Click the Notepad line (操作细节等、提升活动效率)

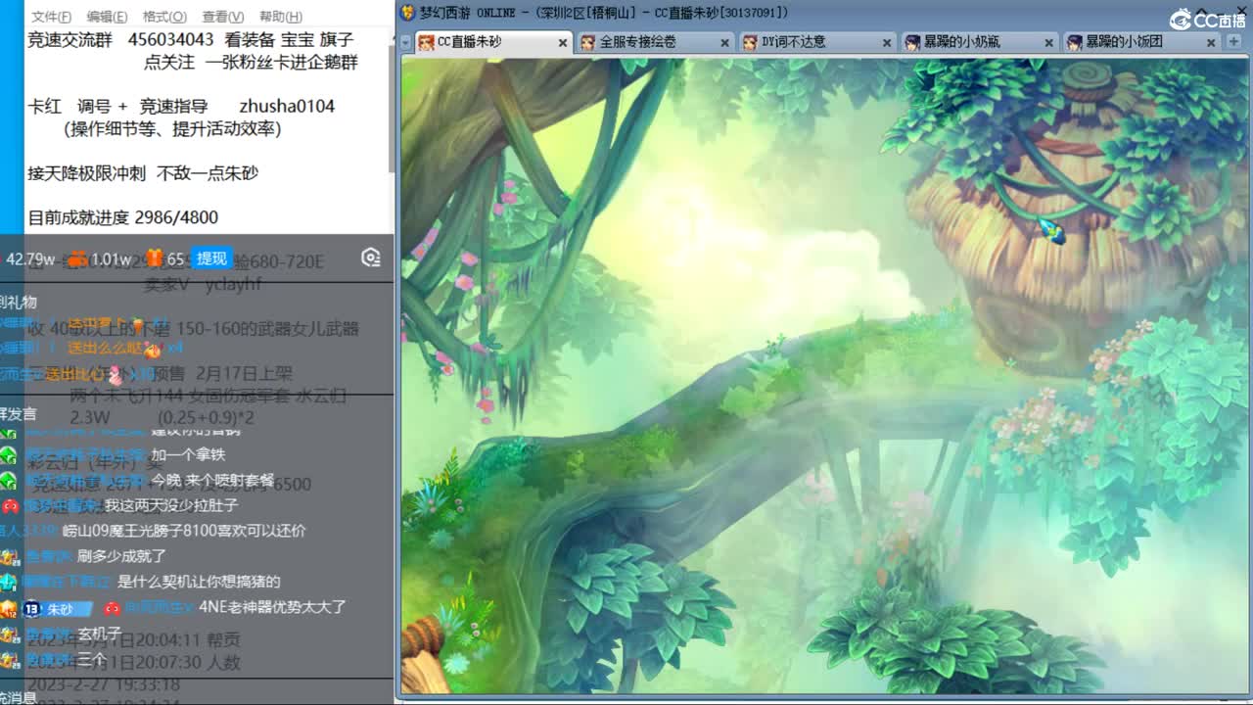(x=172, y=129)
